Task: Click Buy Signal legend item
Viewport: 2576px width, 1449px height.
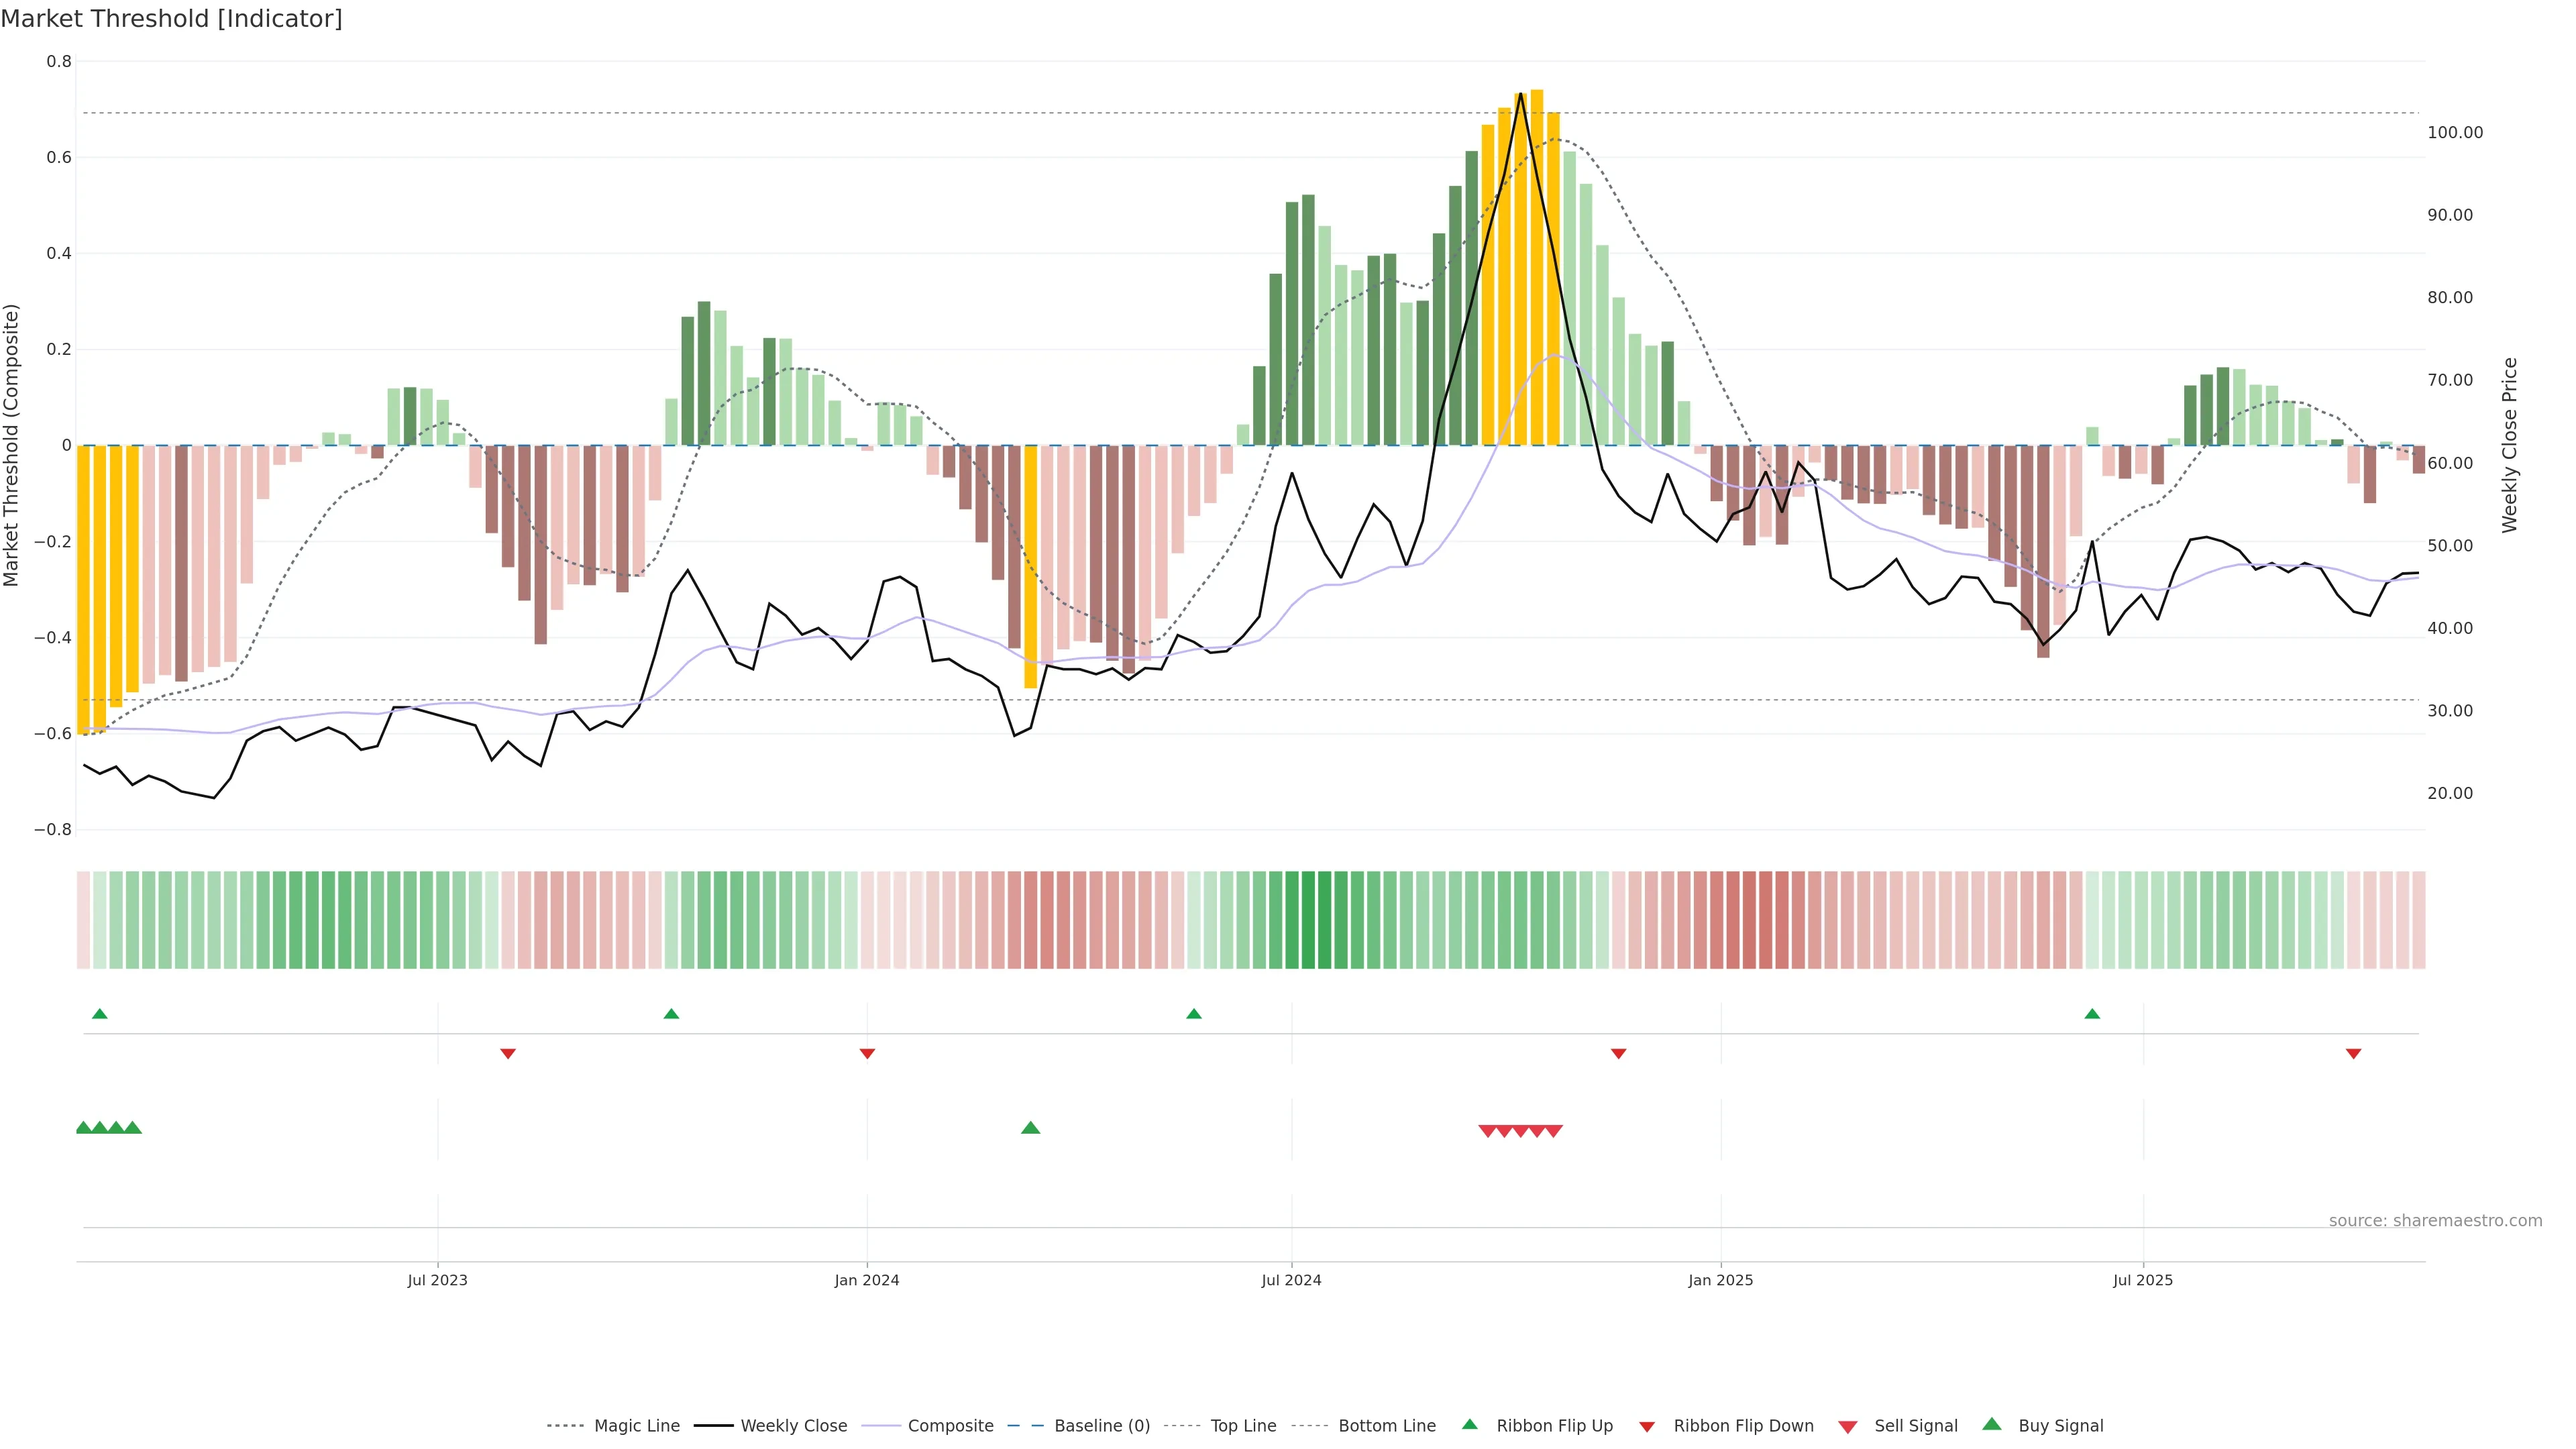Action: click(2060, 1426)
